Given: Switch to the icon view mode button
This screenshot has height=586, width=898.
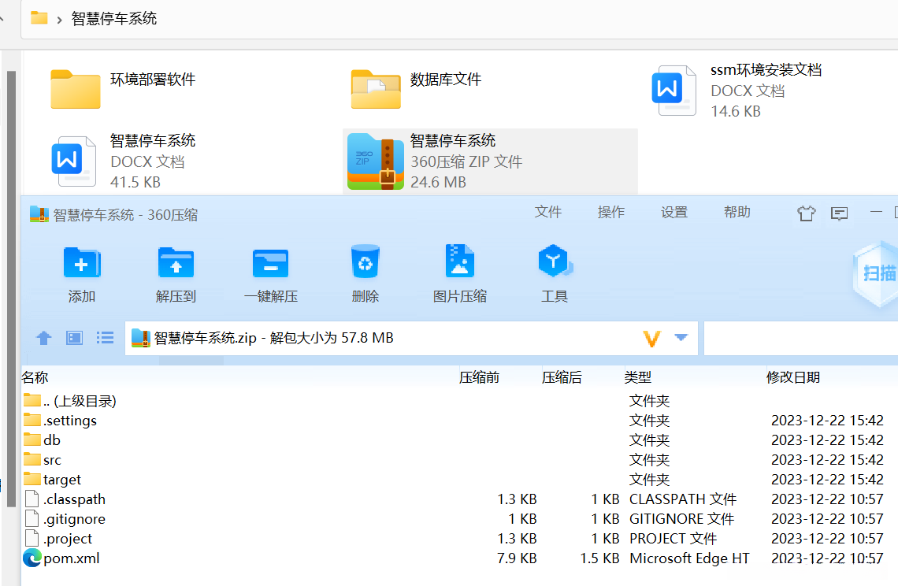Looking at the screenshot, I should coord(75,338).
